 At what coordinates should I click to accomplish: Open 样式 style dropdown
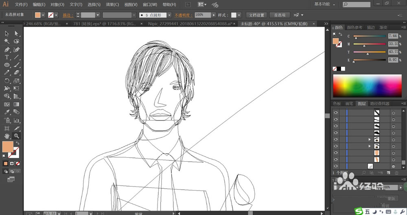click(239, 15)
